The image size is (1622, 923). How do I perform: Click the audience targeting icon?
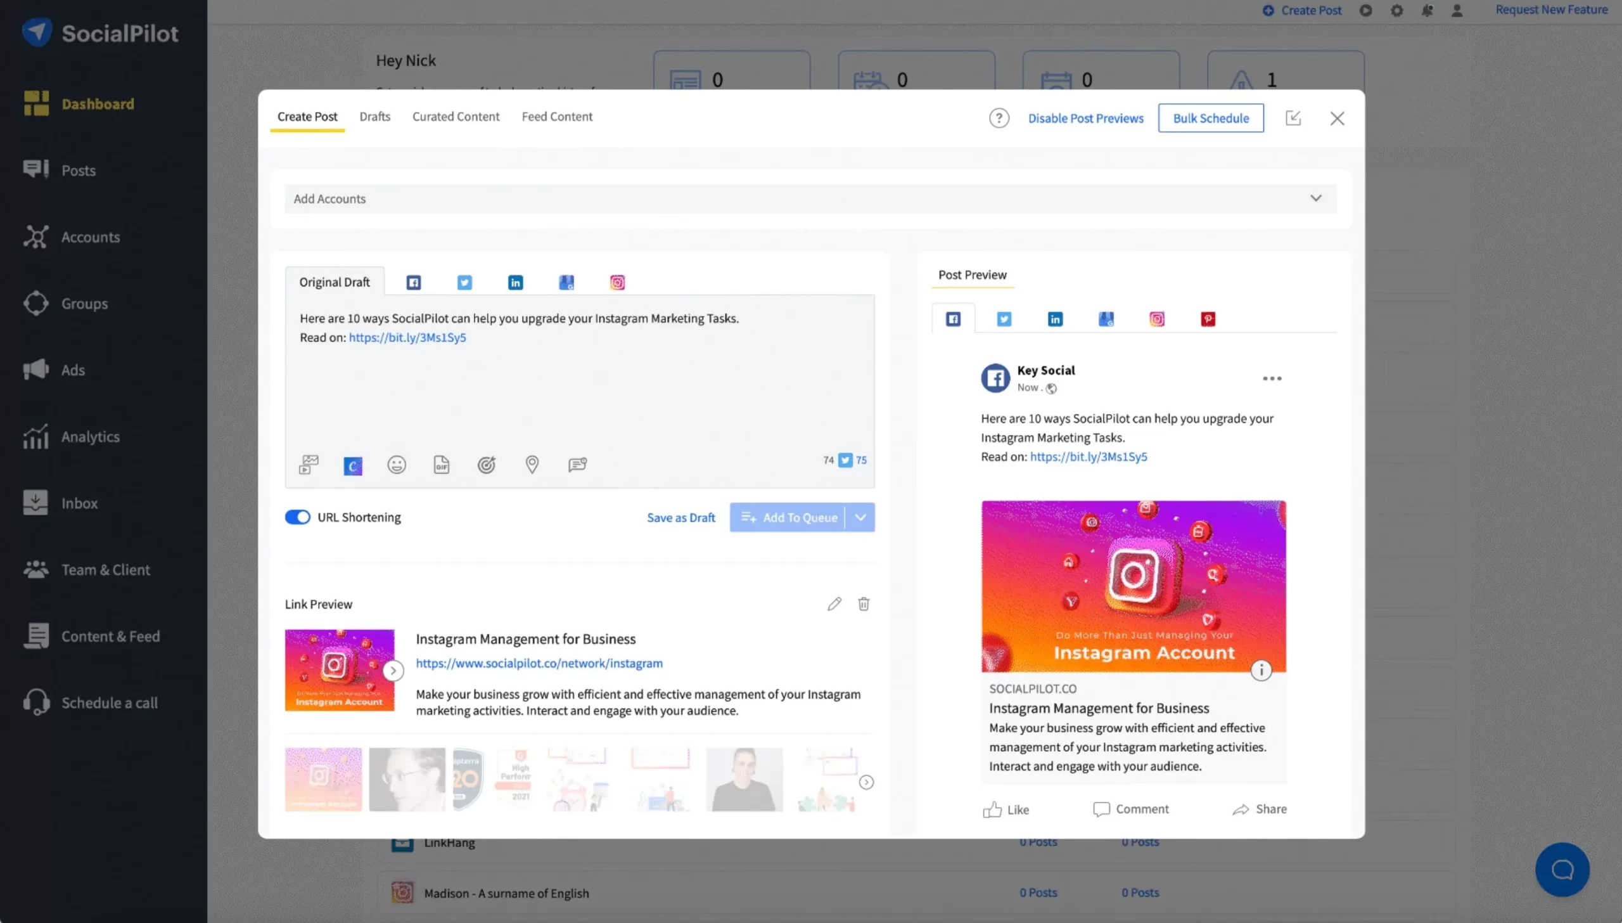486,465
